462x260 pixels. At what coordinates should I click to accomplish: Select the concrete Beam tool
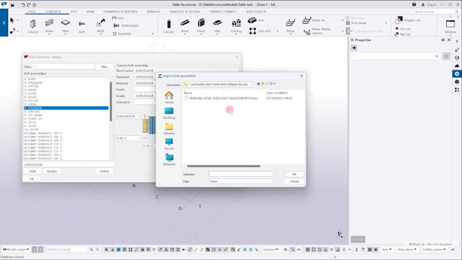tap(185, 26)
